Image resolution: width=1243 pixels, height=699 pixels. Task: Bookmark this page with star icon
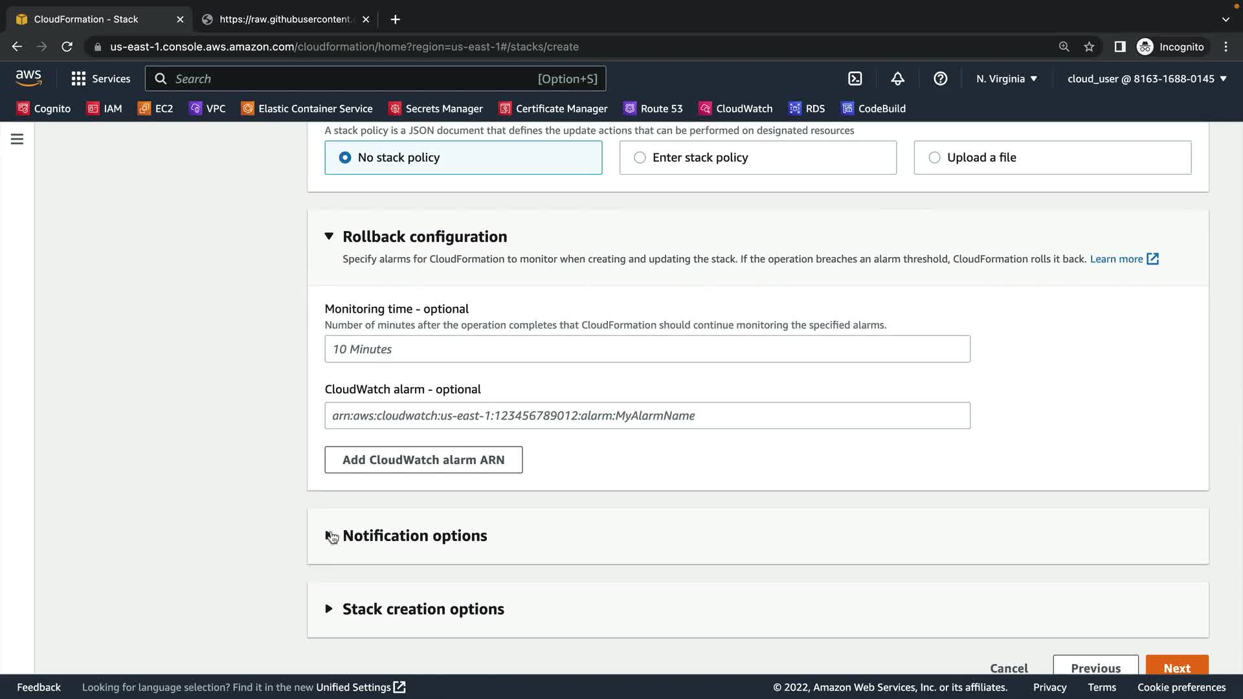click(1089, 47)
